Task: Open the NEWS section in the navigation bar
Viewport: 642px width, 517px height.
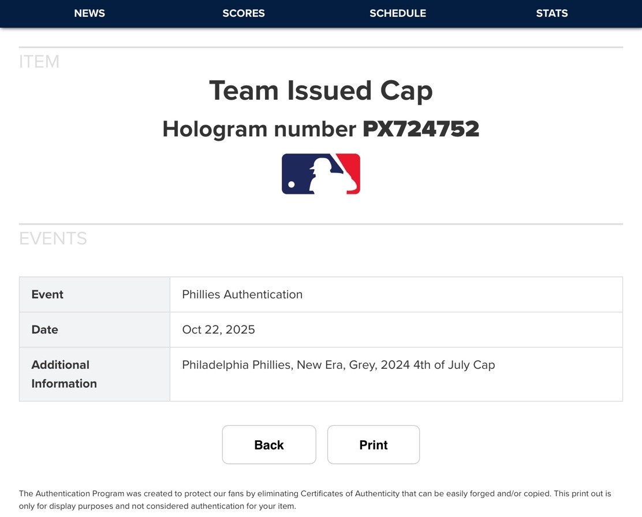Action: point(89,13)
